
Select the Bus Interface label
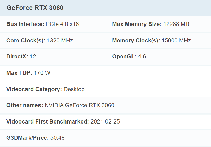tap(25, 24)
